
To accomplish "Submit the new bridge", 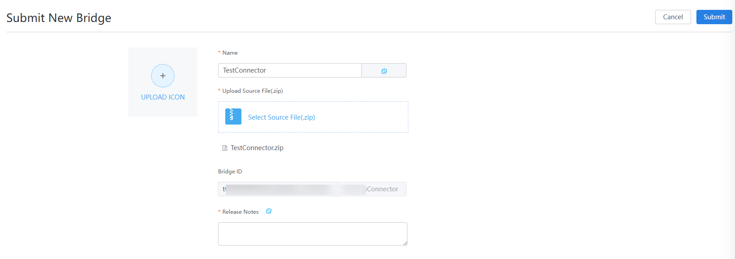I will tap(714, 17).
